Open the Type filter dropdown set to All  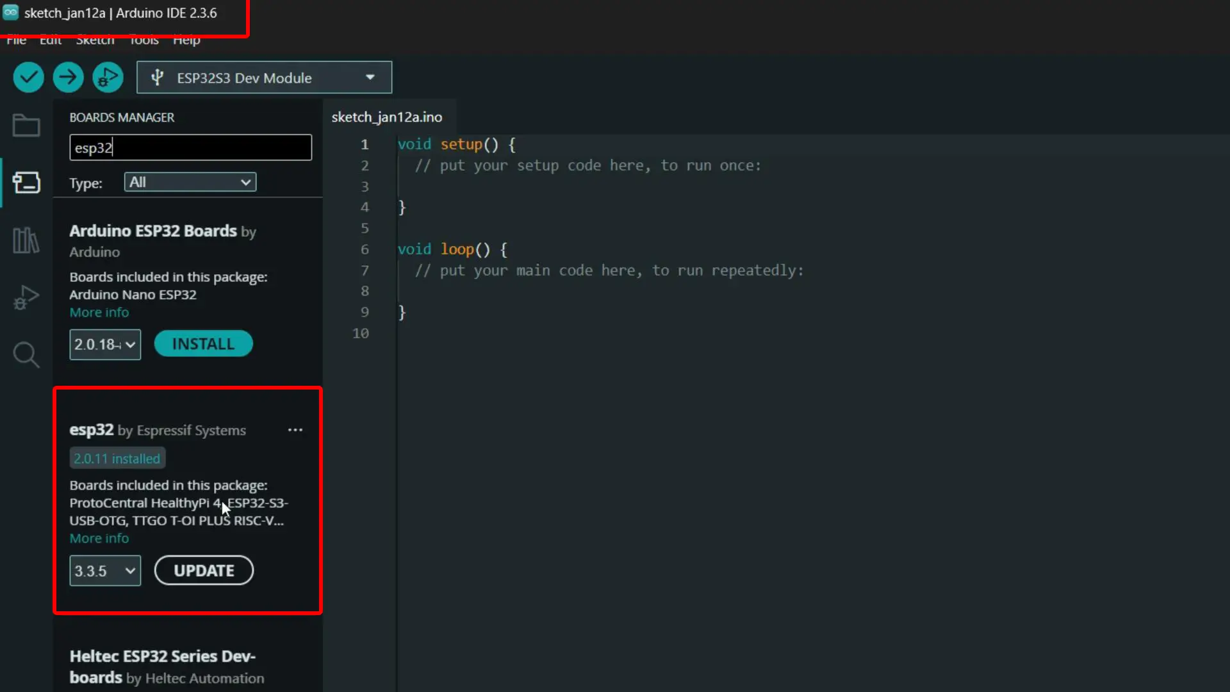(190, 182)
